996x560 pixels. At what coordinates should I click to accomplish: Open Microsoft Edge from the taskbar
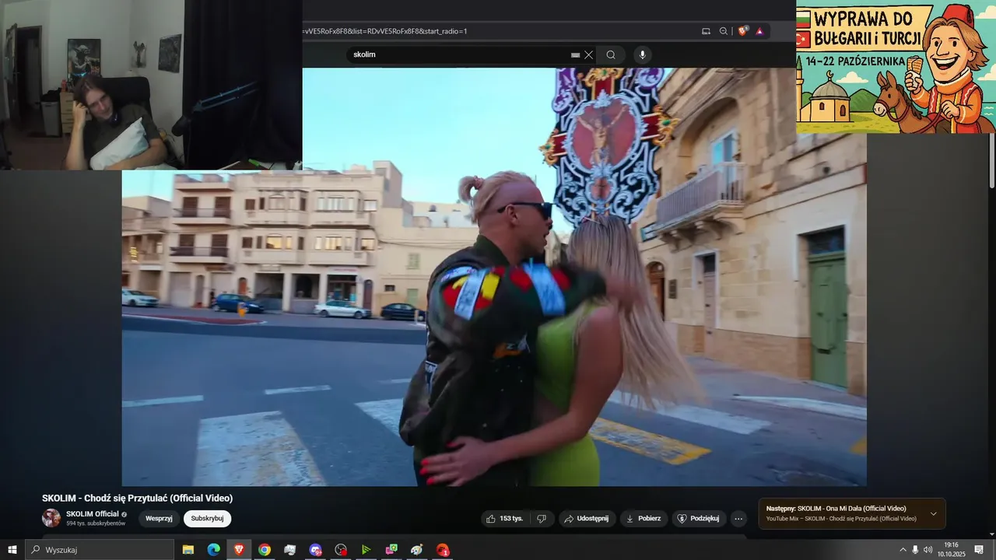click(x=213, y=550)
